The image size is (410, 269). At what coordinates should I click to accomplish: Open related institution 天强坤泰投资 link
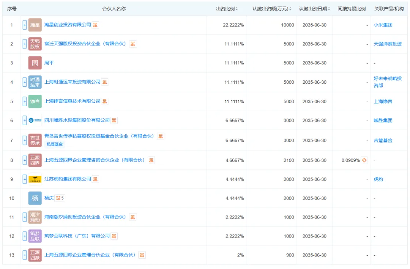pos(388,44)
